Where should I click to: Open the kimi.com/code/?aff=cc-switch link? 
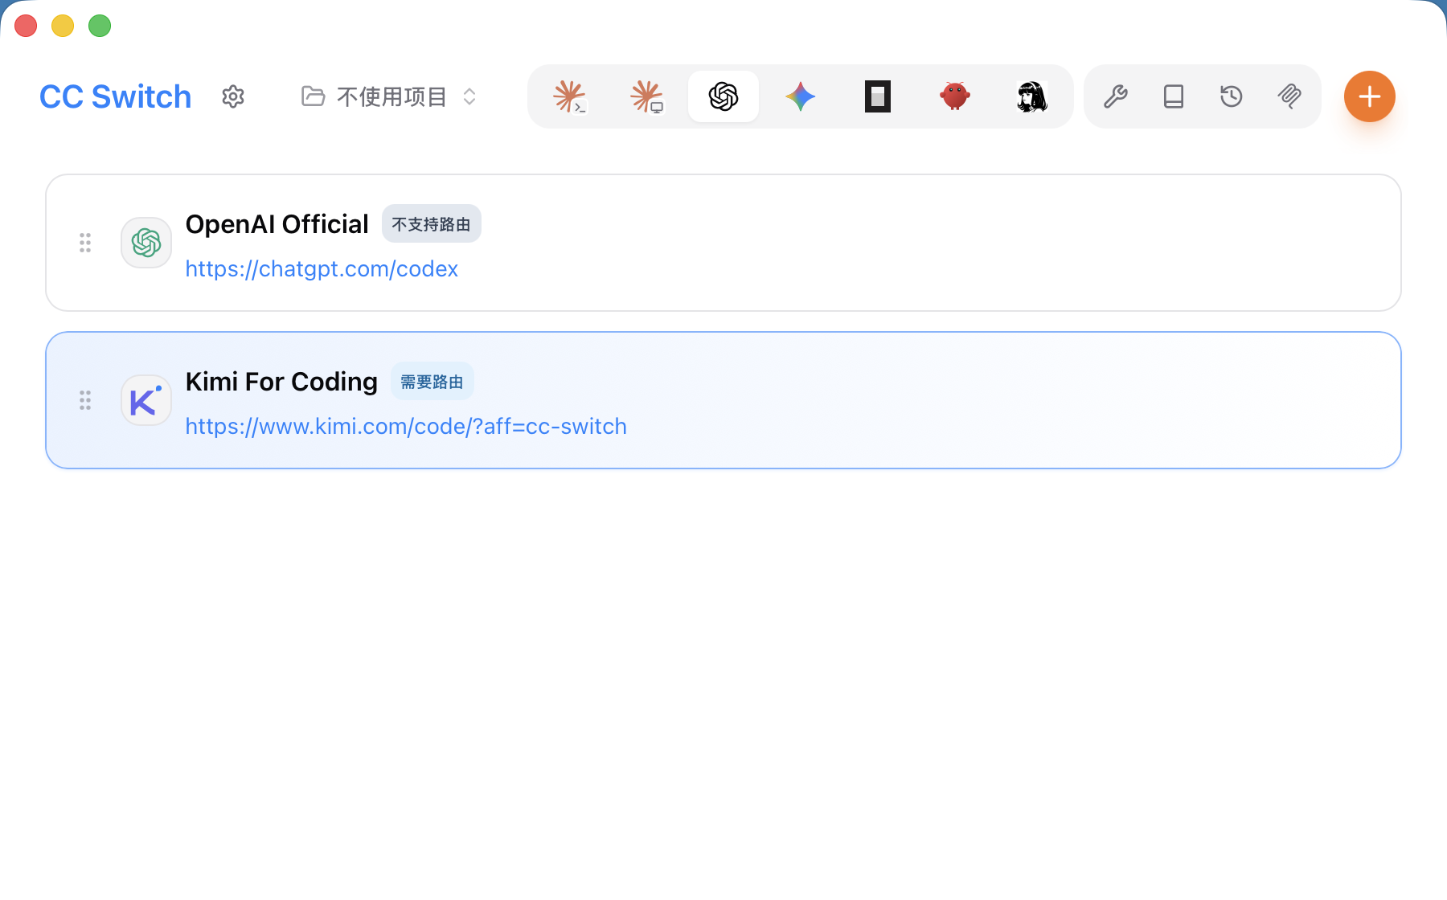coord(406,426)
